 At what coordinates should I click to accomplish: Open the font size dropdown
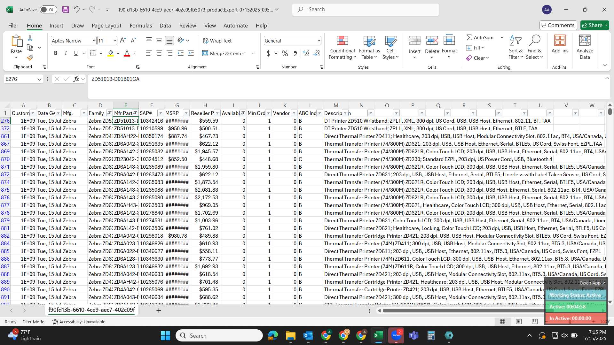click(x=115, y=41)
